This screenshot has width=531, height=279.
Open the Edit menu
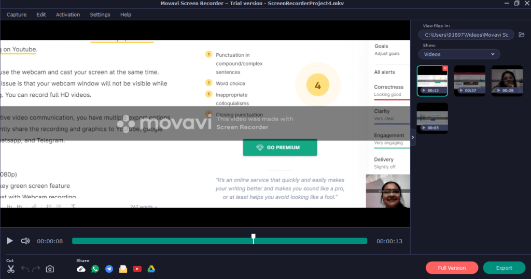(x=41, y=14)
